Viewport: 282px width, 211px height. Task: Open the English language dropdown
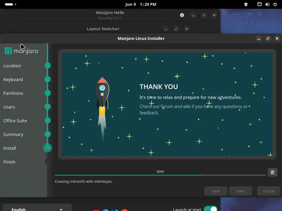point(37,208)
